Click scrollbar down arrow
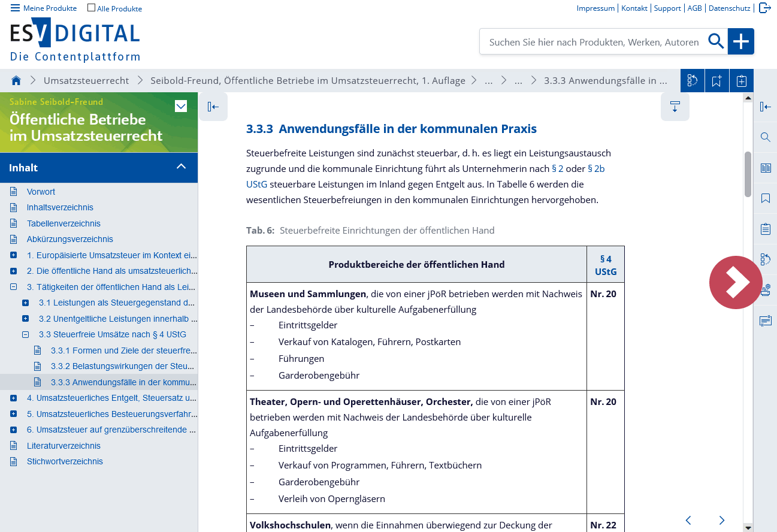 [x=748, y=528]
